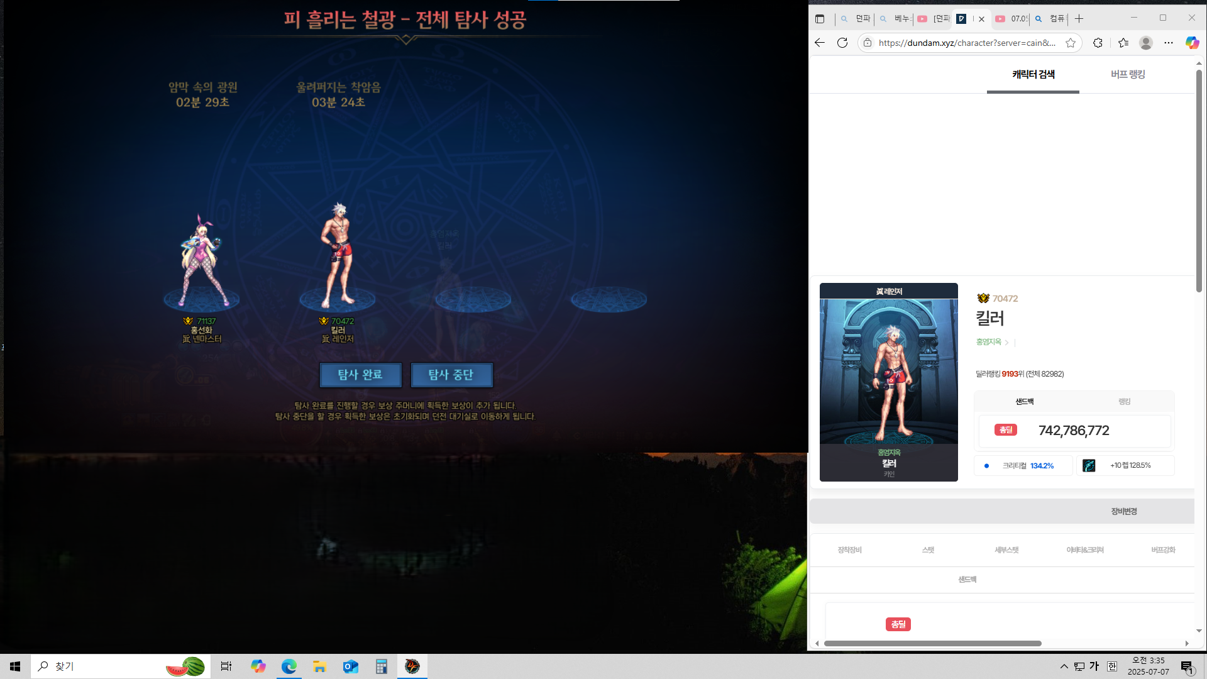This screenshot has height=679, width=1207.
Task: Open browser profile avatar icon
Action: click(1146, 43)
